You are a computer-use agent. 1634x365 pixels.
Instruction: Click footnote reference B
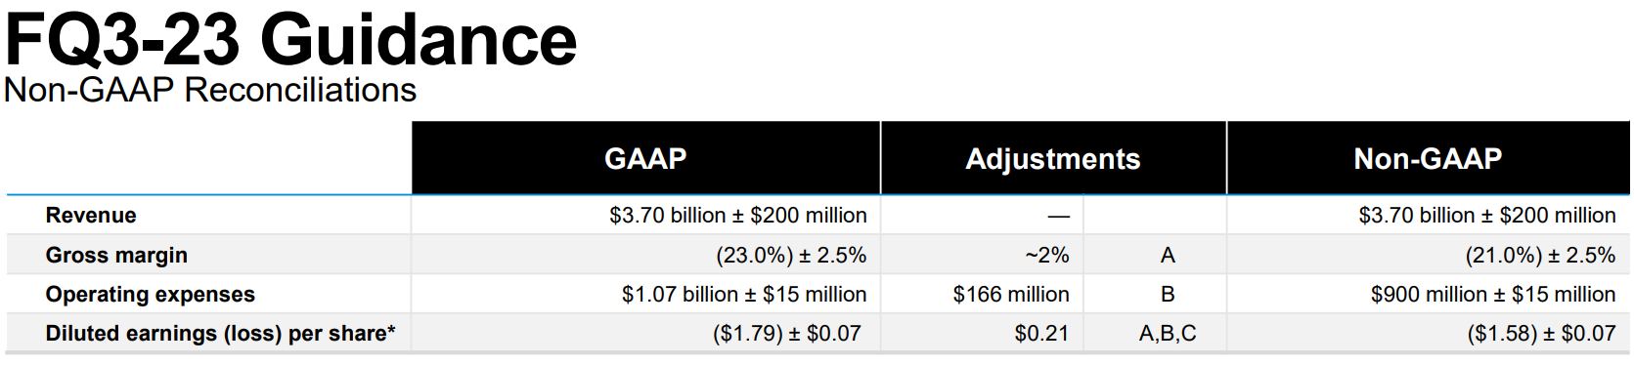pyautogui.click(x=1168, y=294)
